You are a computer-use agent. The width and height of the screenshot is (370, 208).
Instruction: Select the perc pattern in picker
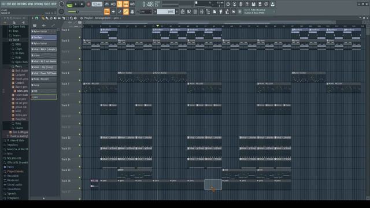(44, 97)
